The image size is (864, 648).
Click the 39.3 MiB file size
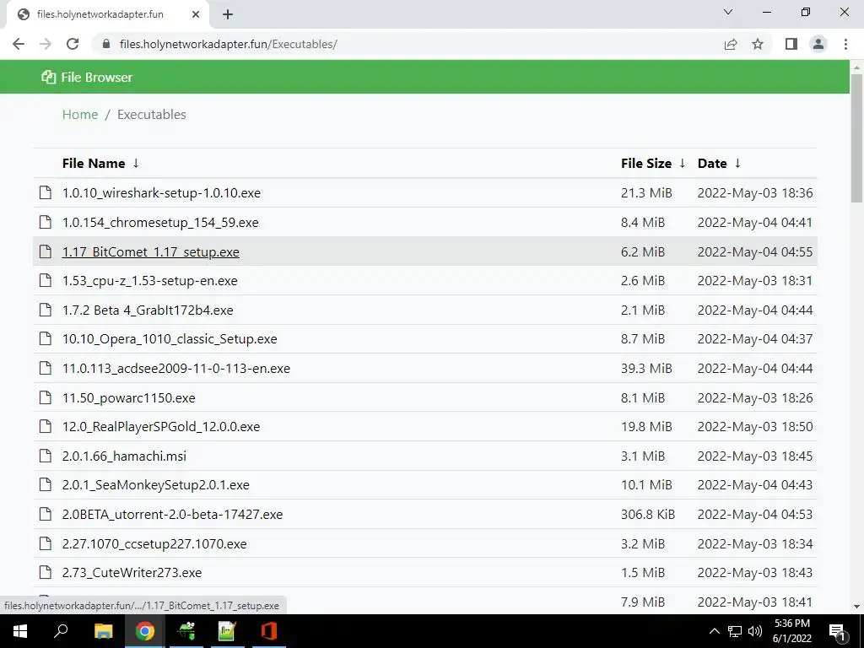click(646, 368)
